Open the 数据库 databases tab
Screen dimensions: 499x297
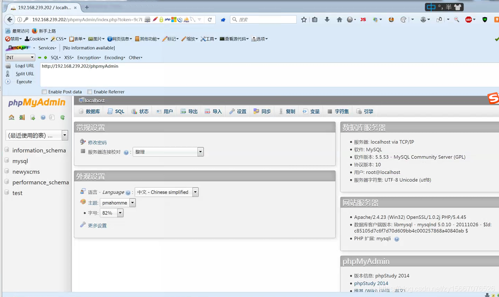[x=90, y=111]
